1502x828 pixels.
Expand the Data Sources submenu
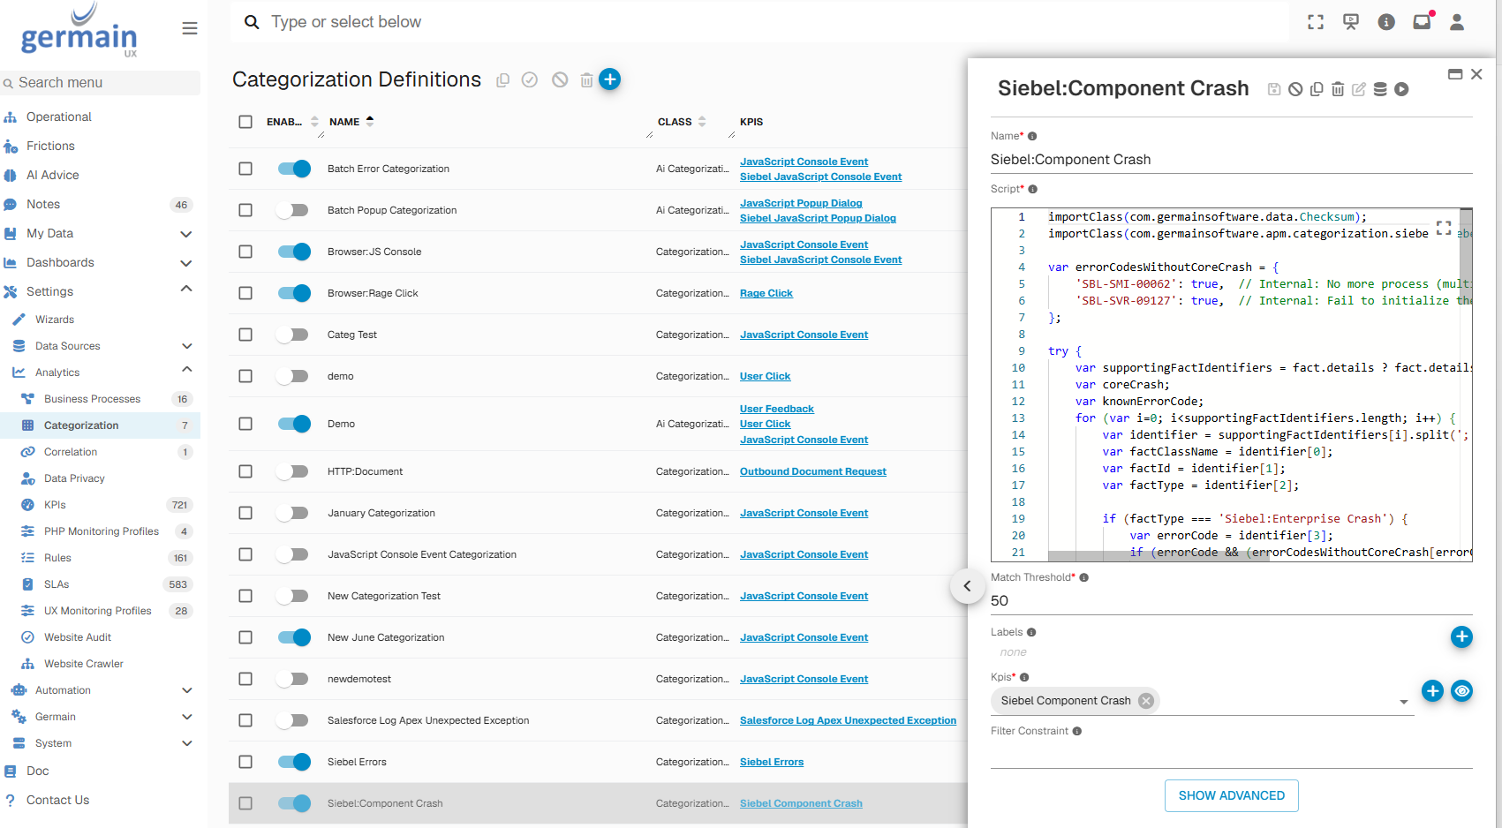click(x=186, y=346)
